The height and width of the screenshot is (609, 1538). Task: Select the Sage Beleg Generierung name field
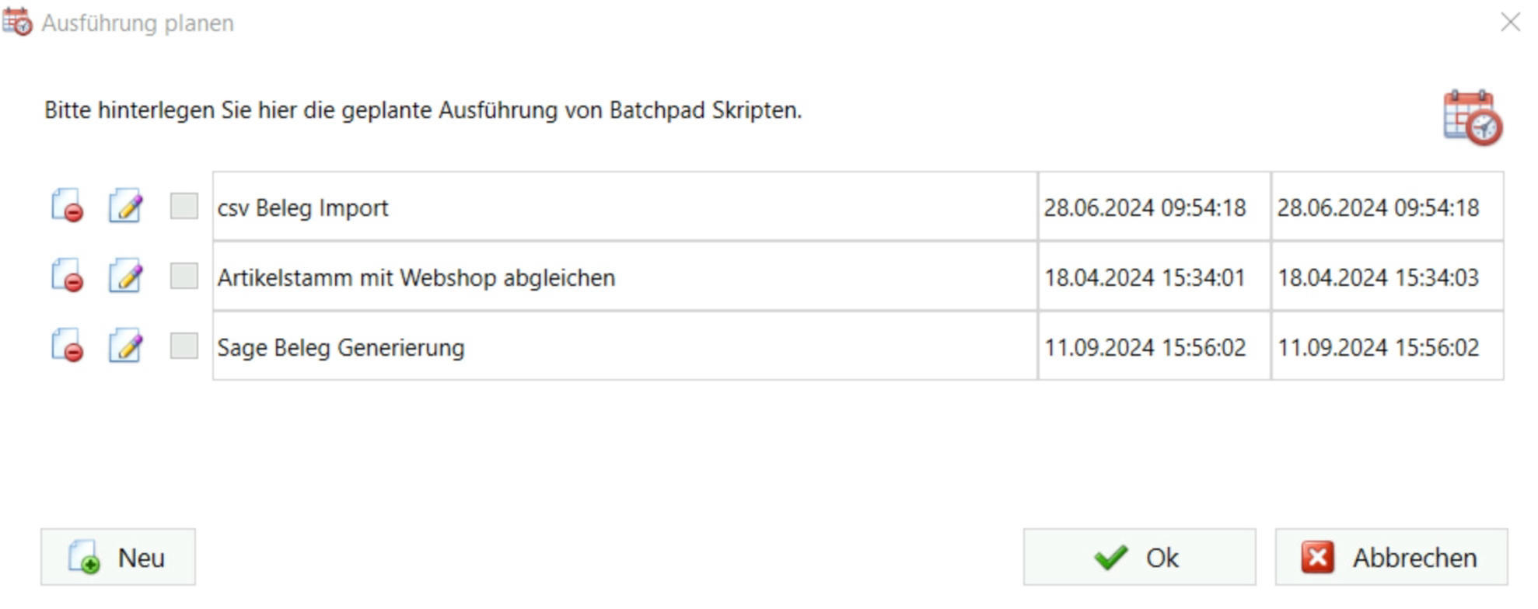(x=624, y=347)
